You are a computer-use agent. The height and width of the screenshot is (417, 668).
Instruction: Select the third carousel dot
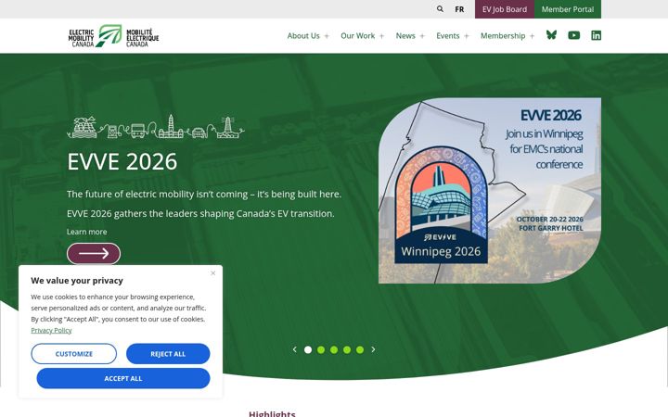point(334,349)
